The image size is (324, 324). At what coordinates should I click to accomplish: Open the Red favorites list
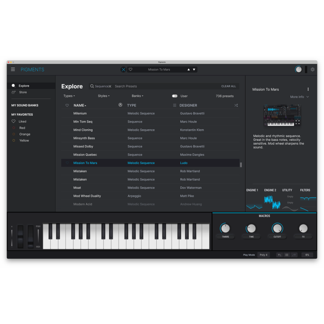22,128
